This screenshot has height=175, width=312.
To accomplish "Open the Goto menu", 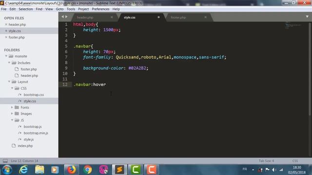I will (59, 9).
